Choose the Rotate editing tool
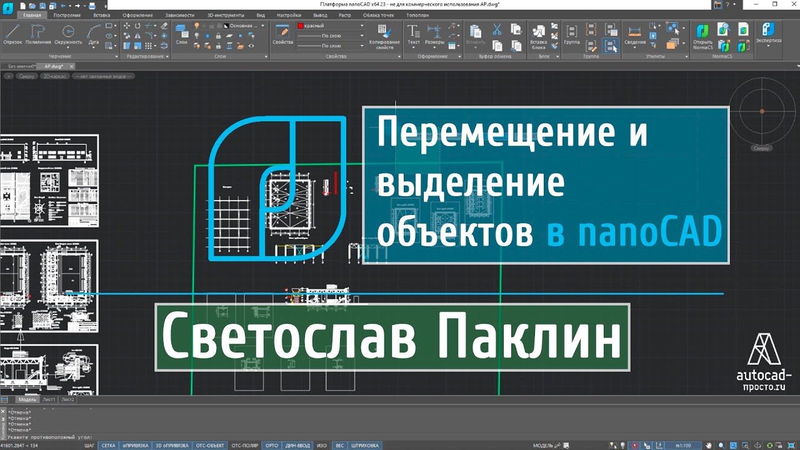The width and height of the screenshot is (800, 450). coord(137,26)
